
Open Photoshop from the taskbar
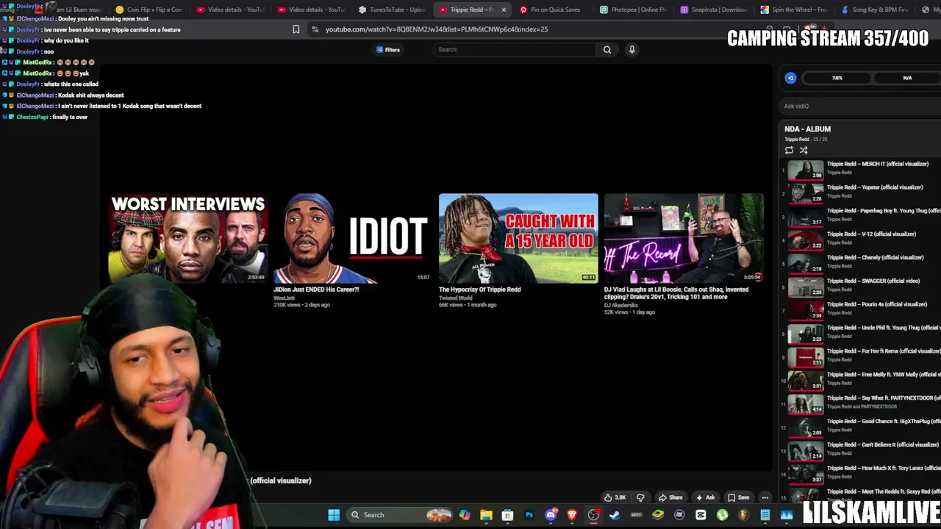tap(529, 515)
